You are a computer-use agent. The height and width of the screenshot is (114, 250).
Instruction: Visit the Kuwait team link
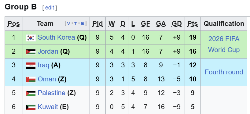pos(48,107)
